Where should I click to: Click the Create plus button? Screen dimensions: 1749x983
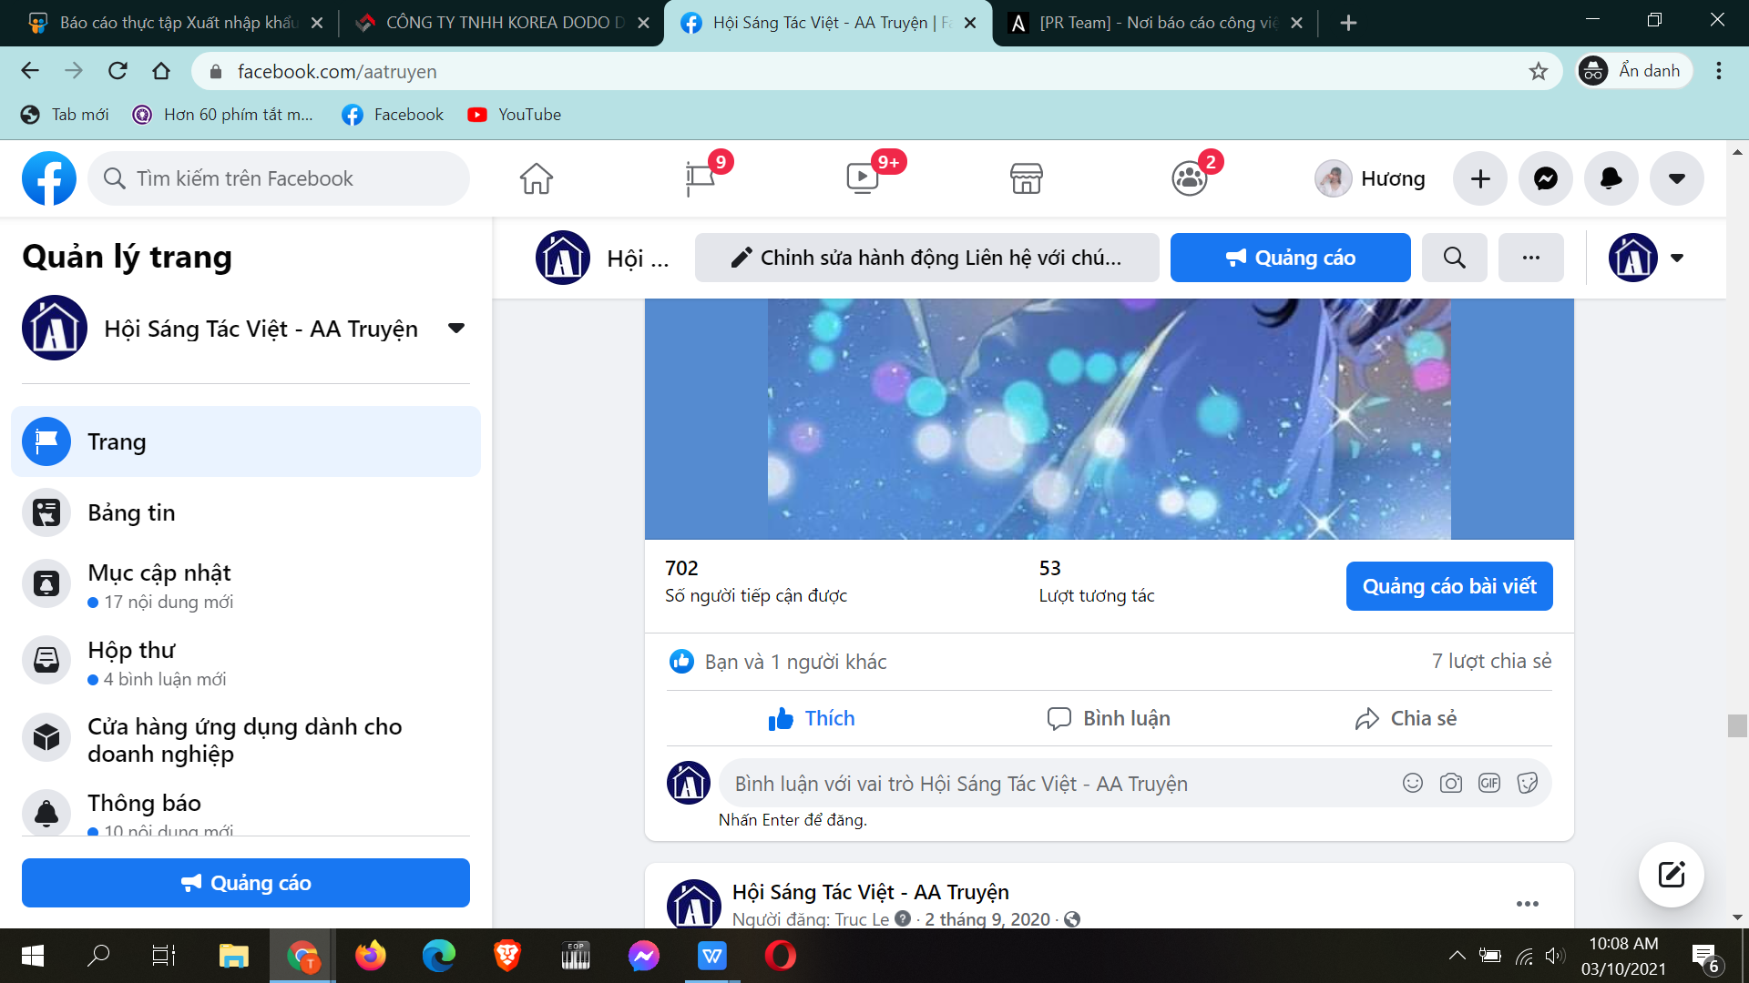tap(1480, 178)
